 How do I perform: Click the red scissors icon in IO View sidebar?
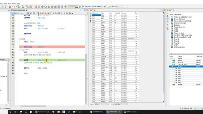pos(167,27)
